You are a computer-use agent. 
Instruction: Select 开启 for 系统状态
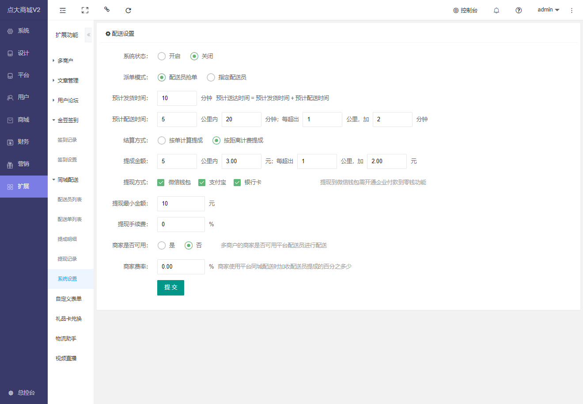pos(169,56)
